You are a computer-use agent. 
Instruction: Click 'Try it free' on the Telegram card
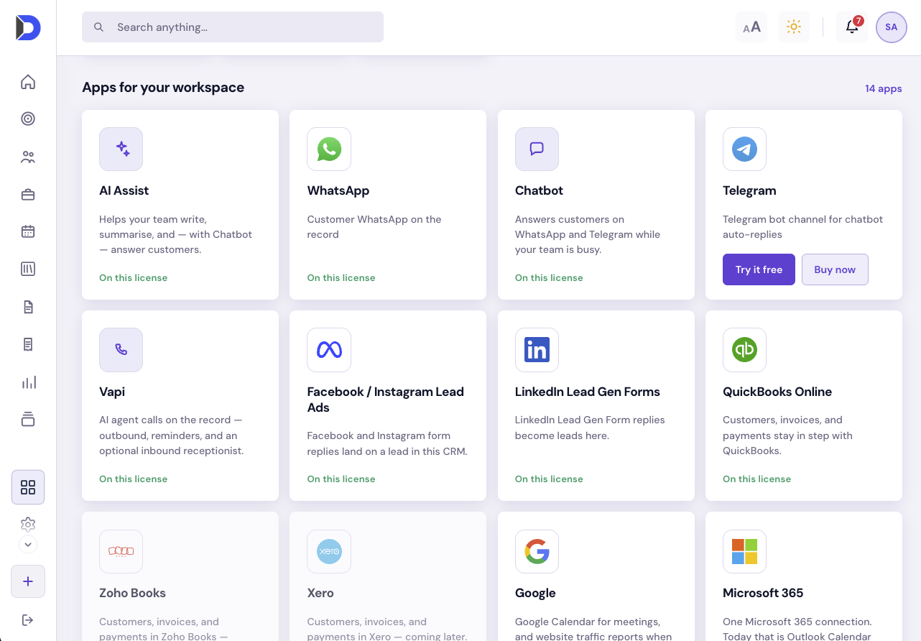tap(759, 269)
